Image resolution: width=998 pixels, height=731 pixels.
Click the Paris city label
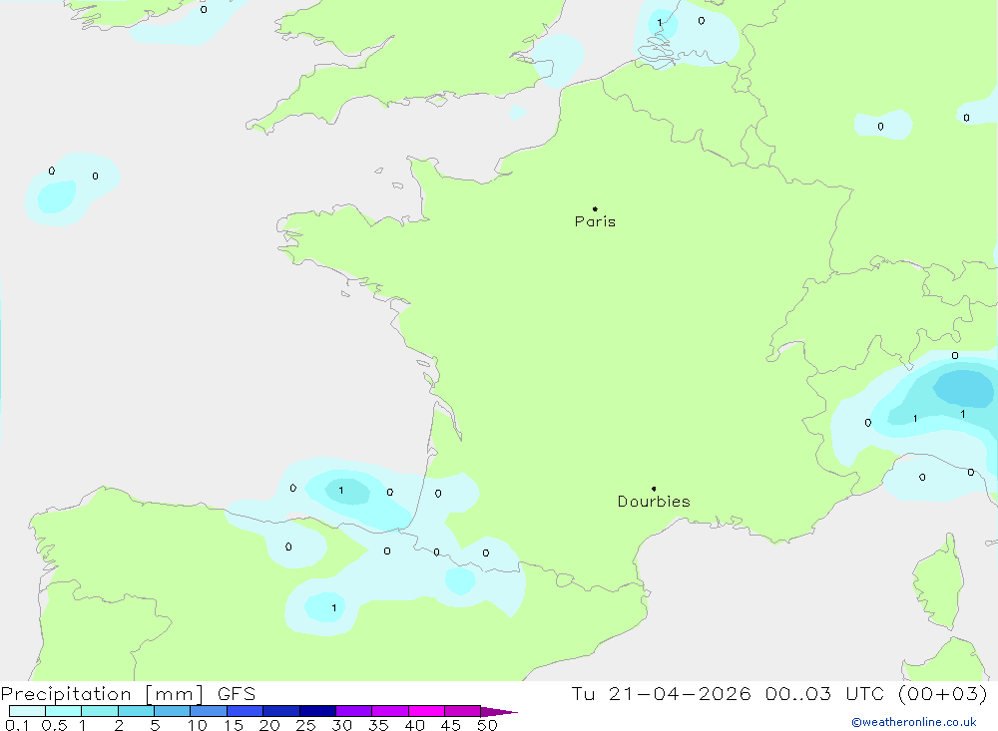click(595, 221)
